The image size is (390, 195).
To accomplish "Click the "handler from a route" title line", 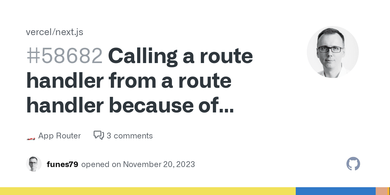I will [x=129, y=81].
